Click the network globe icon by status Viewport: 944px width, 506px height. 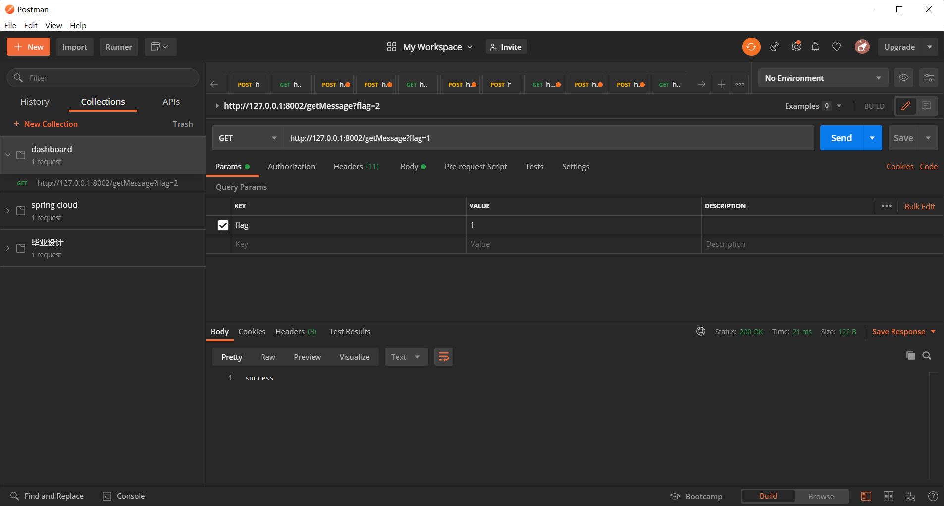(x=701, y=331)
